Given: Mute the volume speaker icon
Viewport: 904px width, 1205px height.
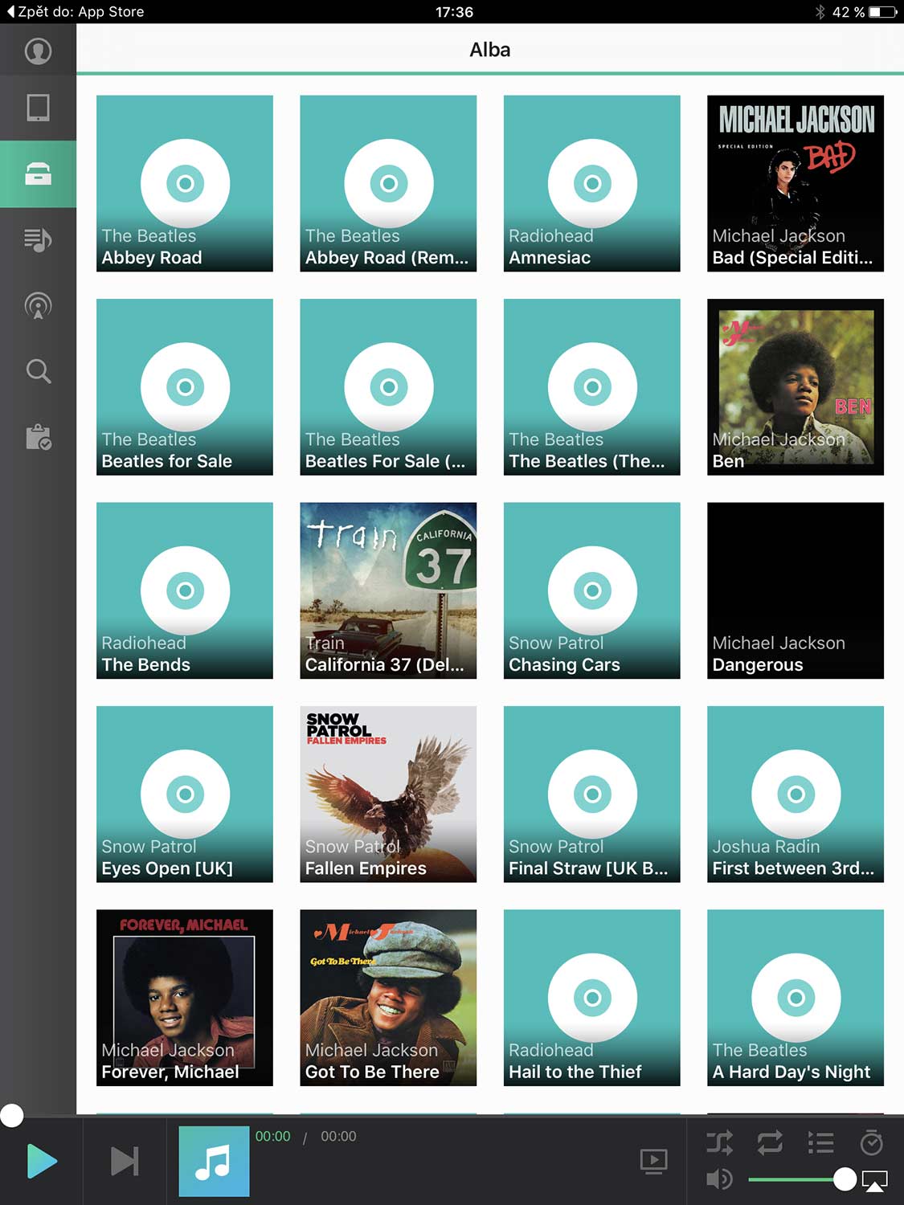Looking at the screenshot, I should [x=719, y=1179].
